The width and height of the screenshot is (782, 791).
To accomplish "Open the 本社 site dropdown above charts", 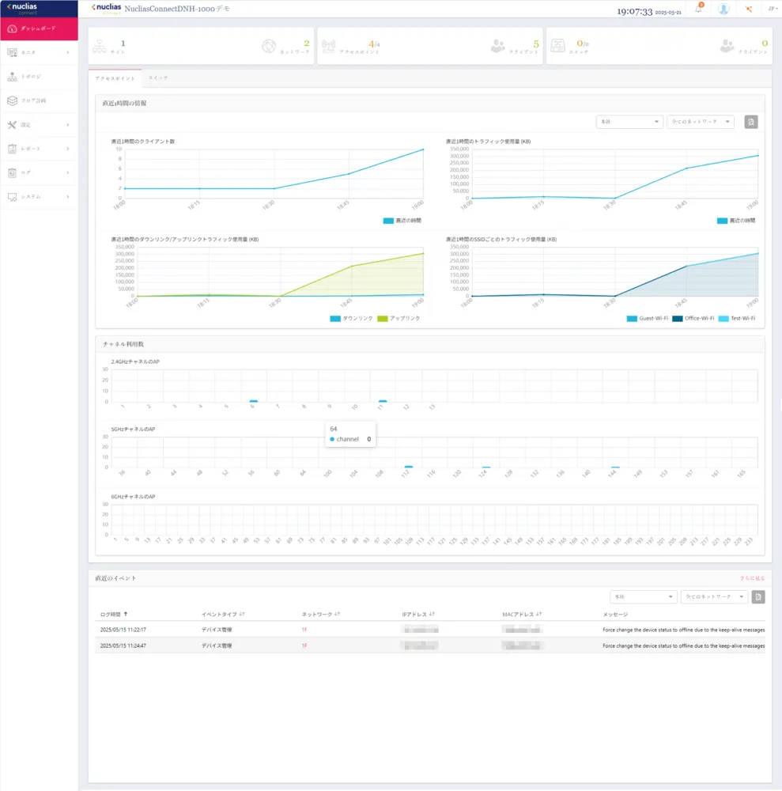I will [x=629, y=122].
